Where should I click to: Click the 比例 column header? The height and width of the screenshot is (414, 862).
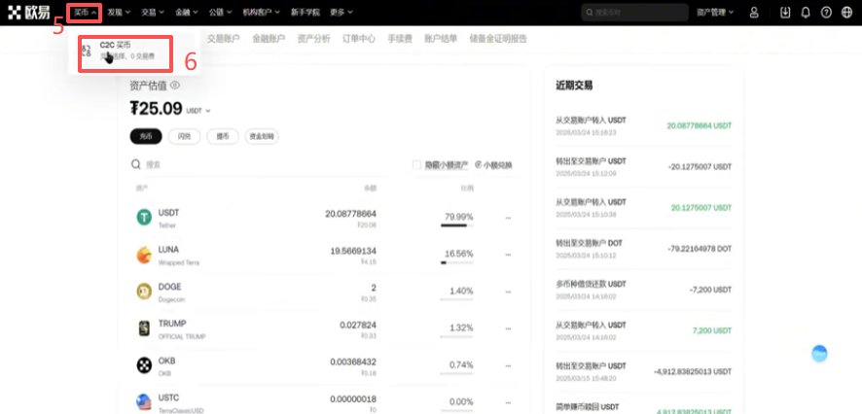tap(467, 189)
